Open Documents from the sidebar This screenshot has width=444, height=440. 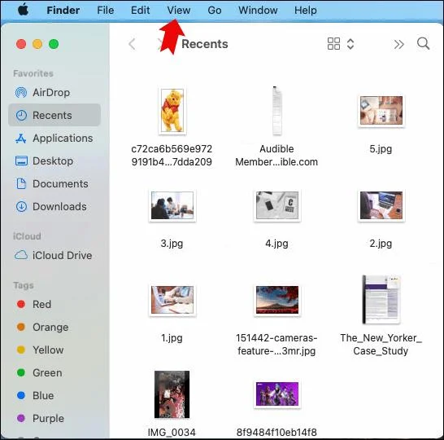(x=54, y=184)
